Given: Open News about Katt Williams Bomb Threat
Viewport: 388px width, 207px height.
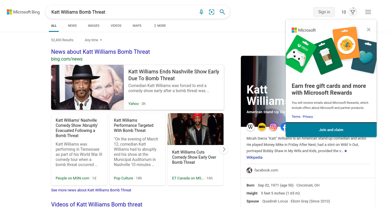Looking at the screenshot, I should 101,52.
